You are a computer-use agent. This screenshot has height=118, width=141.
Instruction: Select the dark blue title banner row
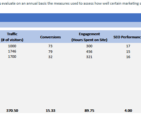pos(70,18)
